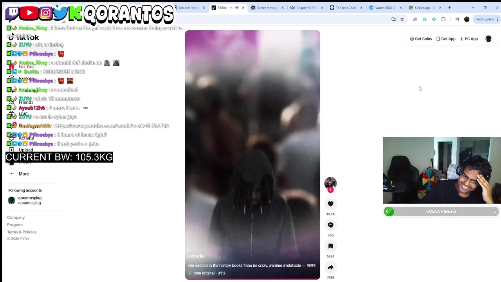The height and width of the screenshot is (282, 501).
Task: Mute the TikTok tab audio icon
Action: tap(237, 7)
